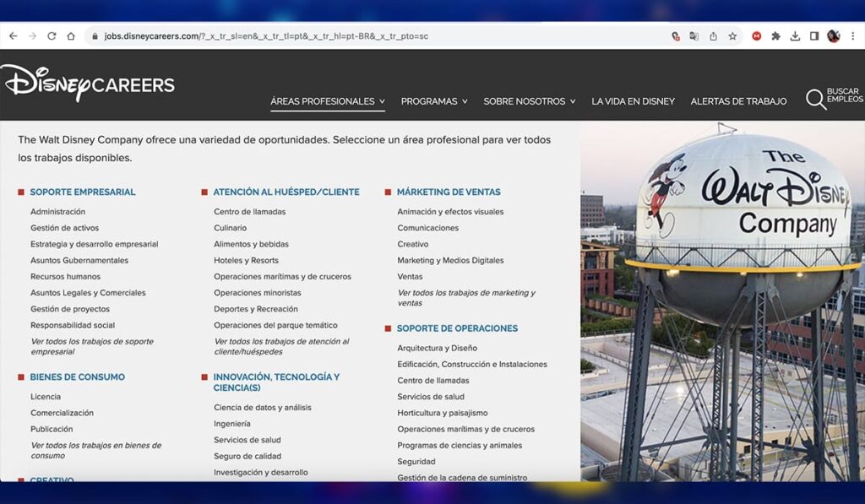Viewport: 865px width, 504px height.
Task: Click the Buscar Empleos magnifier icon
Action: point(815,100)
